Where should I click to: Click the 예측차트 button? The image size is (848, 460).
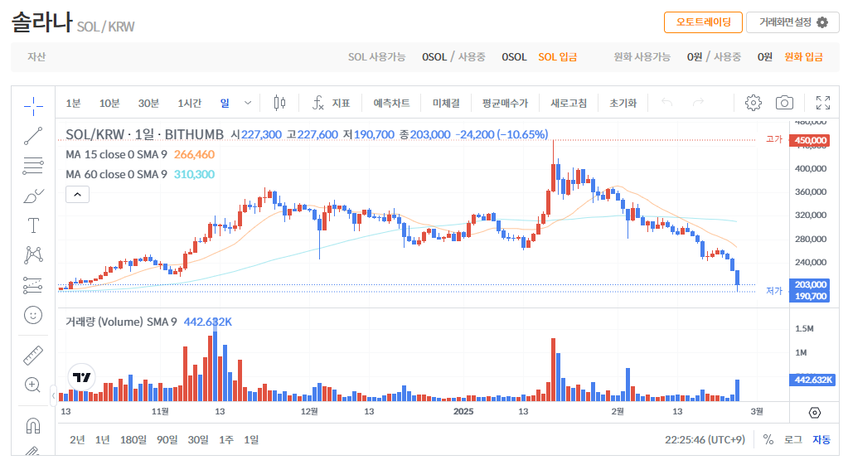click(x=391, y=104)
